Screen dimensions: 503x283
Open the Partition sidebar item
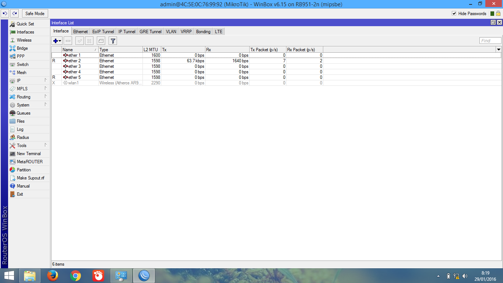(x=29, y=170)
